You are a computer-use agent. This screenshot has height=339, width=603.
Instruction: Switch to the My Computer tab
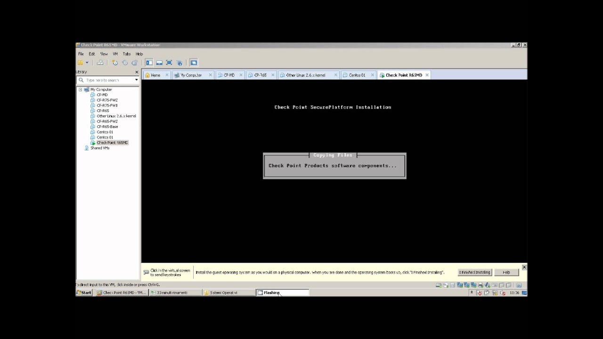(x=191, y=75)
